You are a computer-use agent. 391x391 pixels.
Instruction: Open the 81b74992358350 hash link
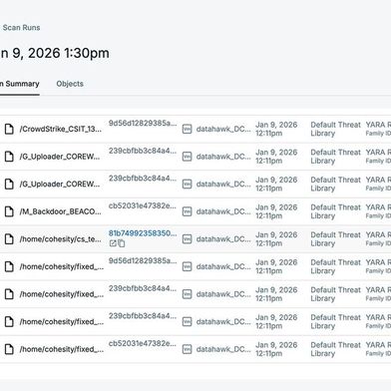pos(143,233)
